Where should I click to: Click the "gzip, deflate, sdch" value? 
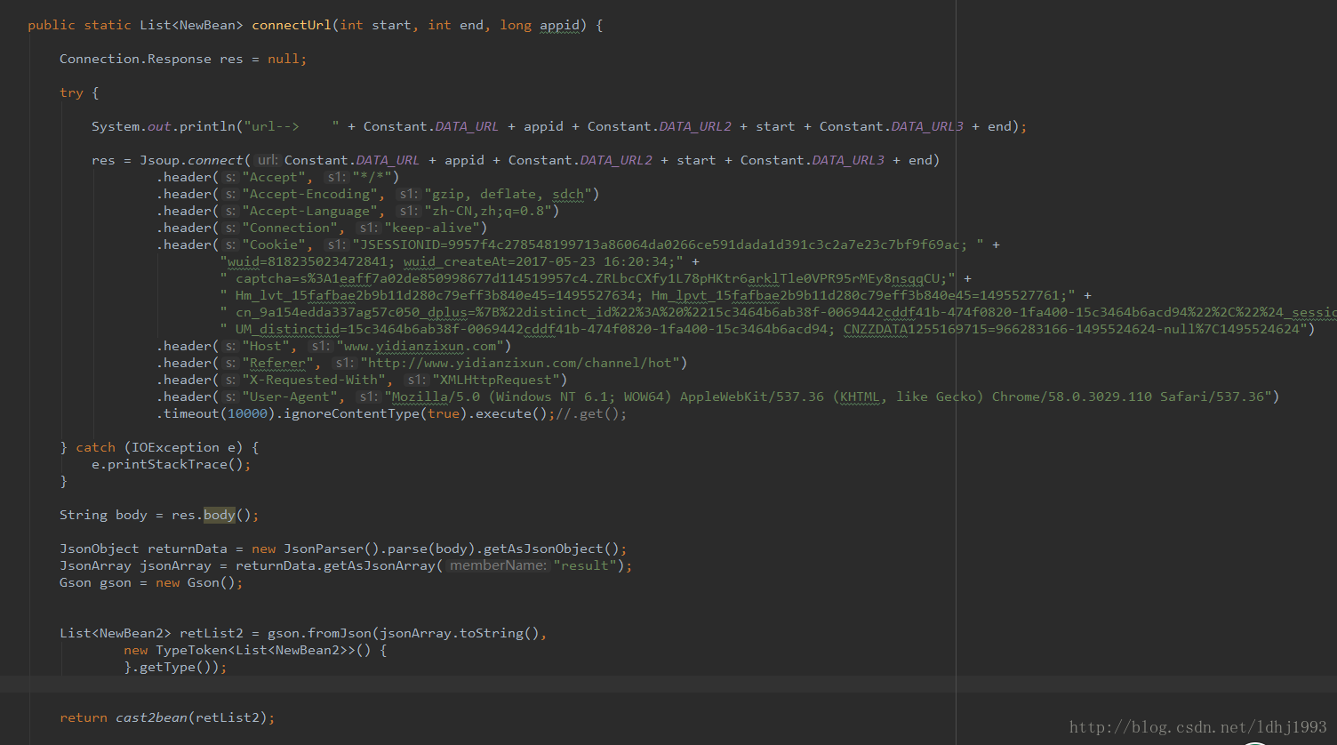508,194
